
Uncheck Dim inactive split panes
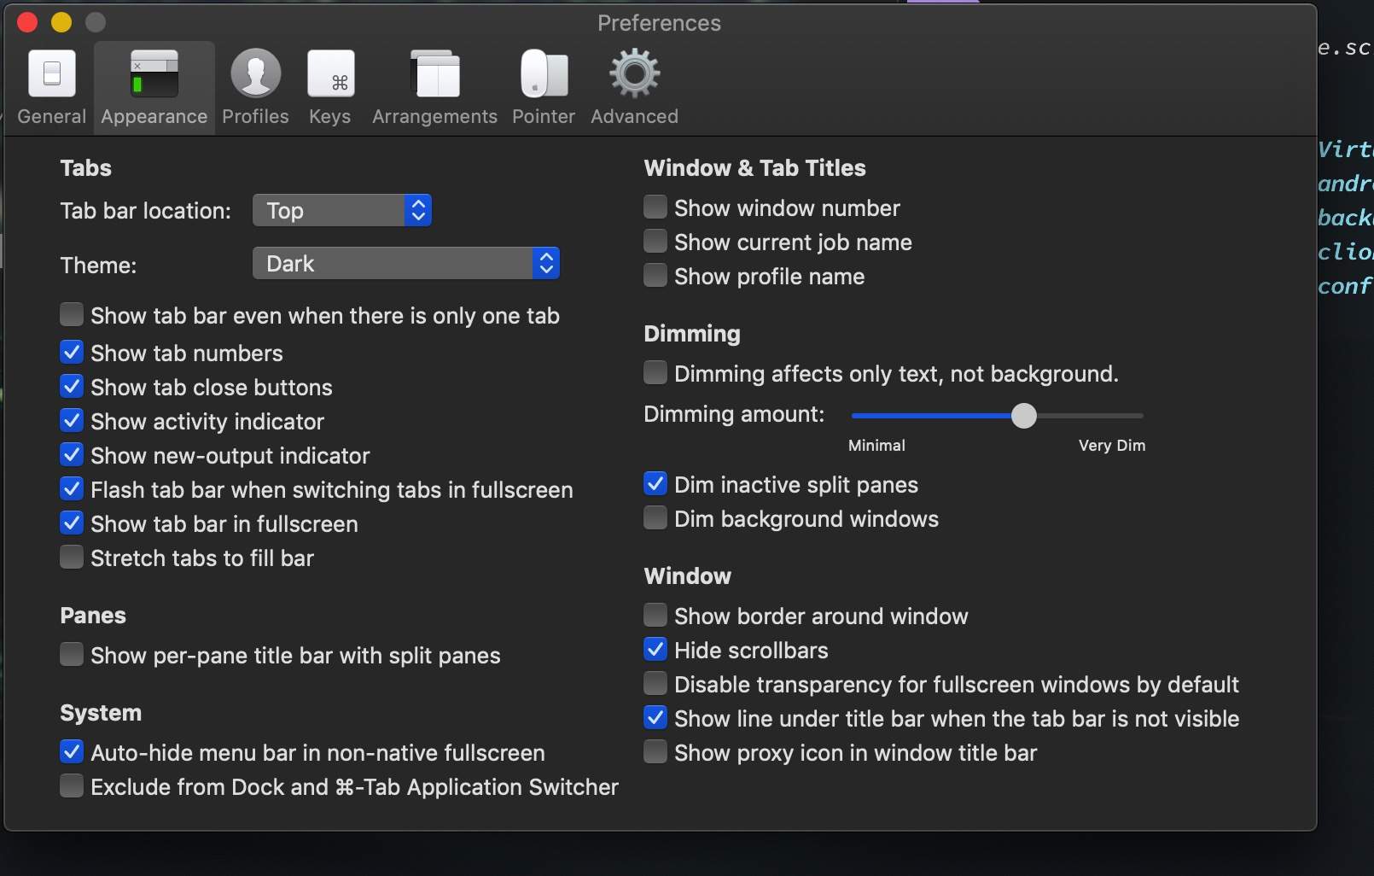pyautogui.click(x=655, y=483)
